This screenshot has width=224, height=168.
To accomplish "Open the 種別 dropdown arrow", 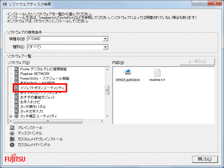I will [x=105, y=47].
